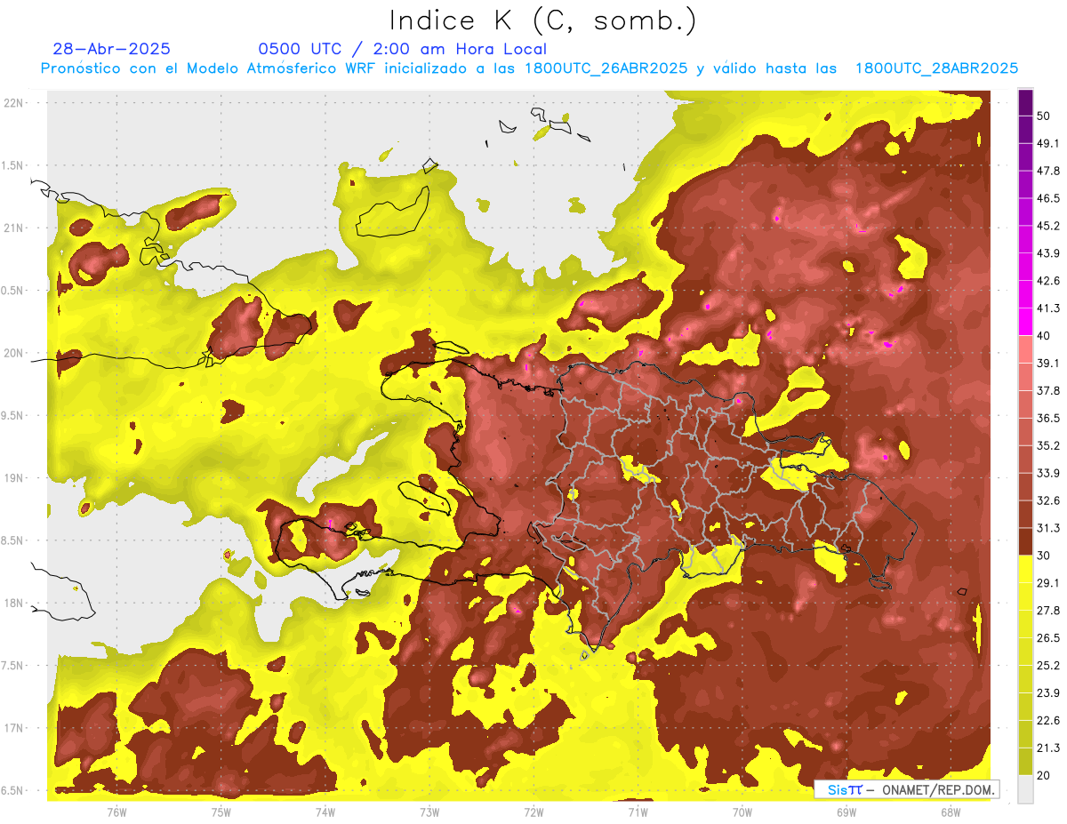The height and width of the screenshot is (824, 1067).
Task: Click the '69W' longitude label
Action: [x=846, y=812]
